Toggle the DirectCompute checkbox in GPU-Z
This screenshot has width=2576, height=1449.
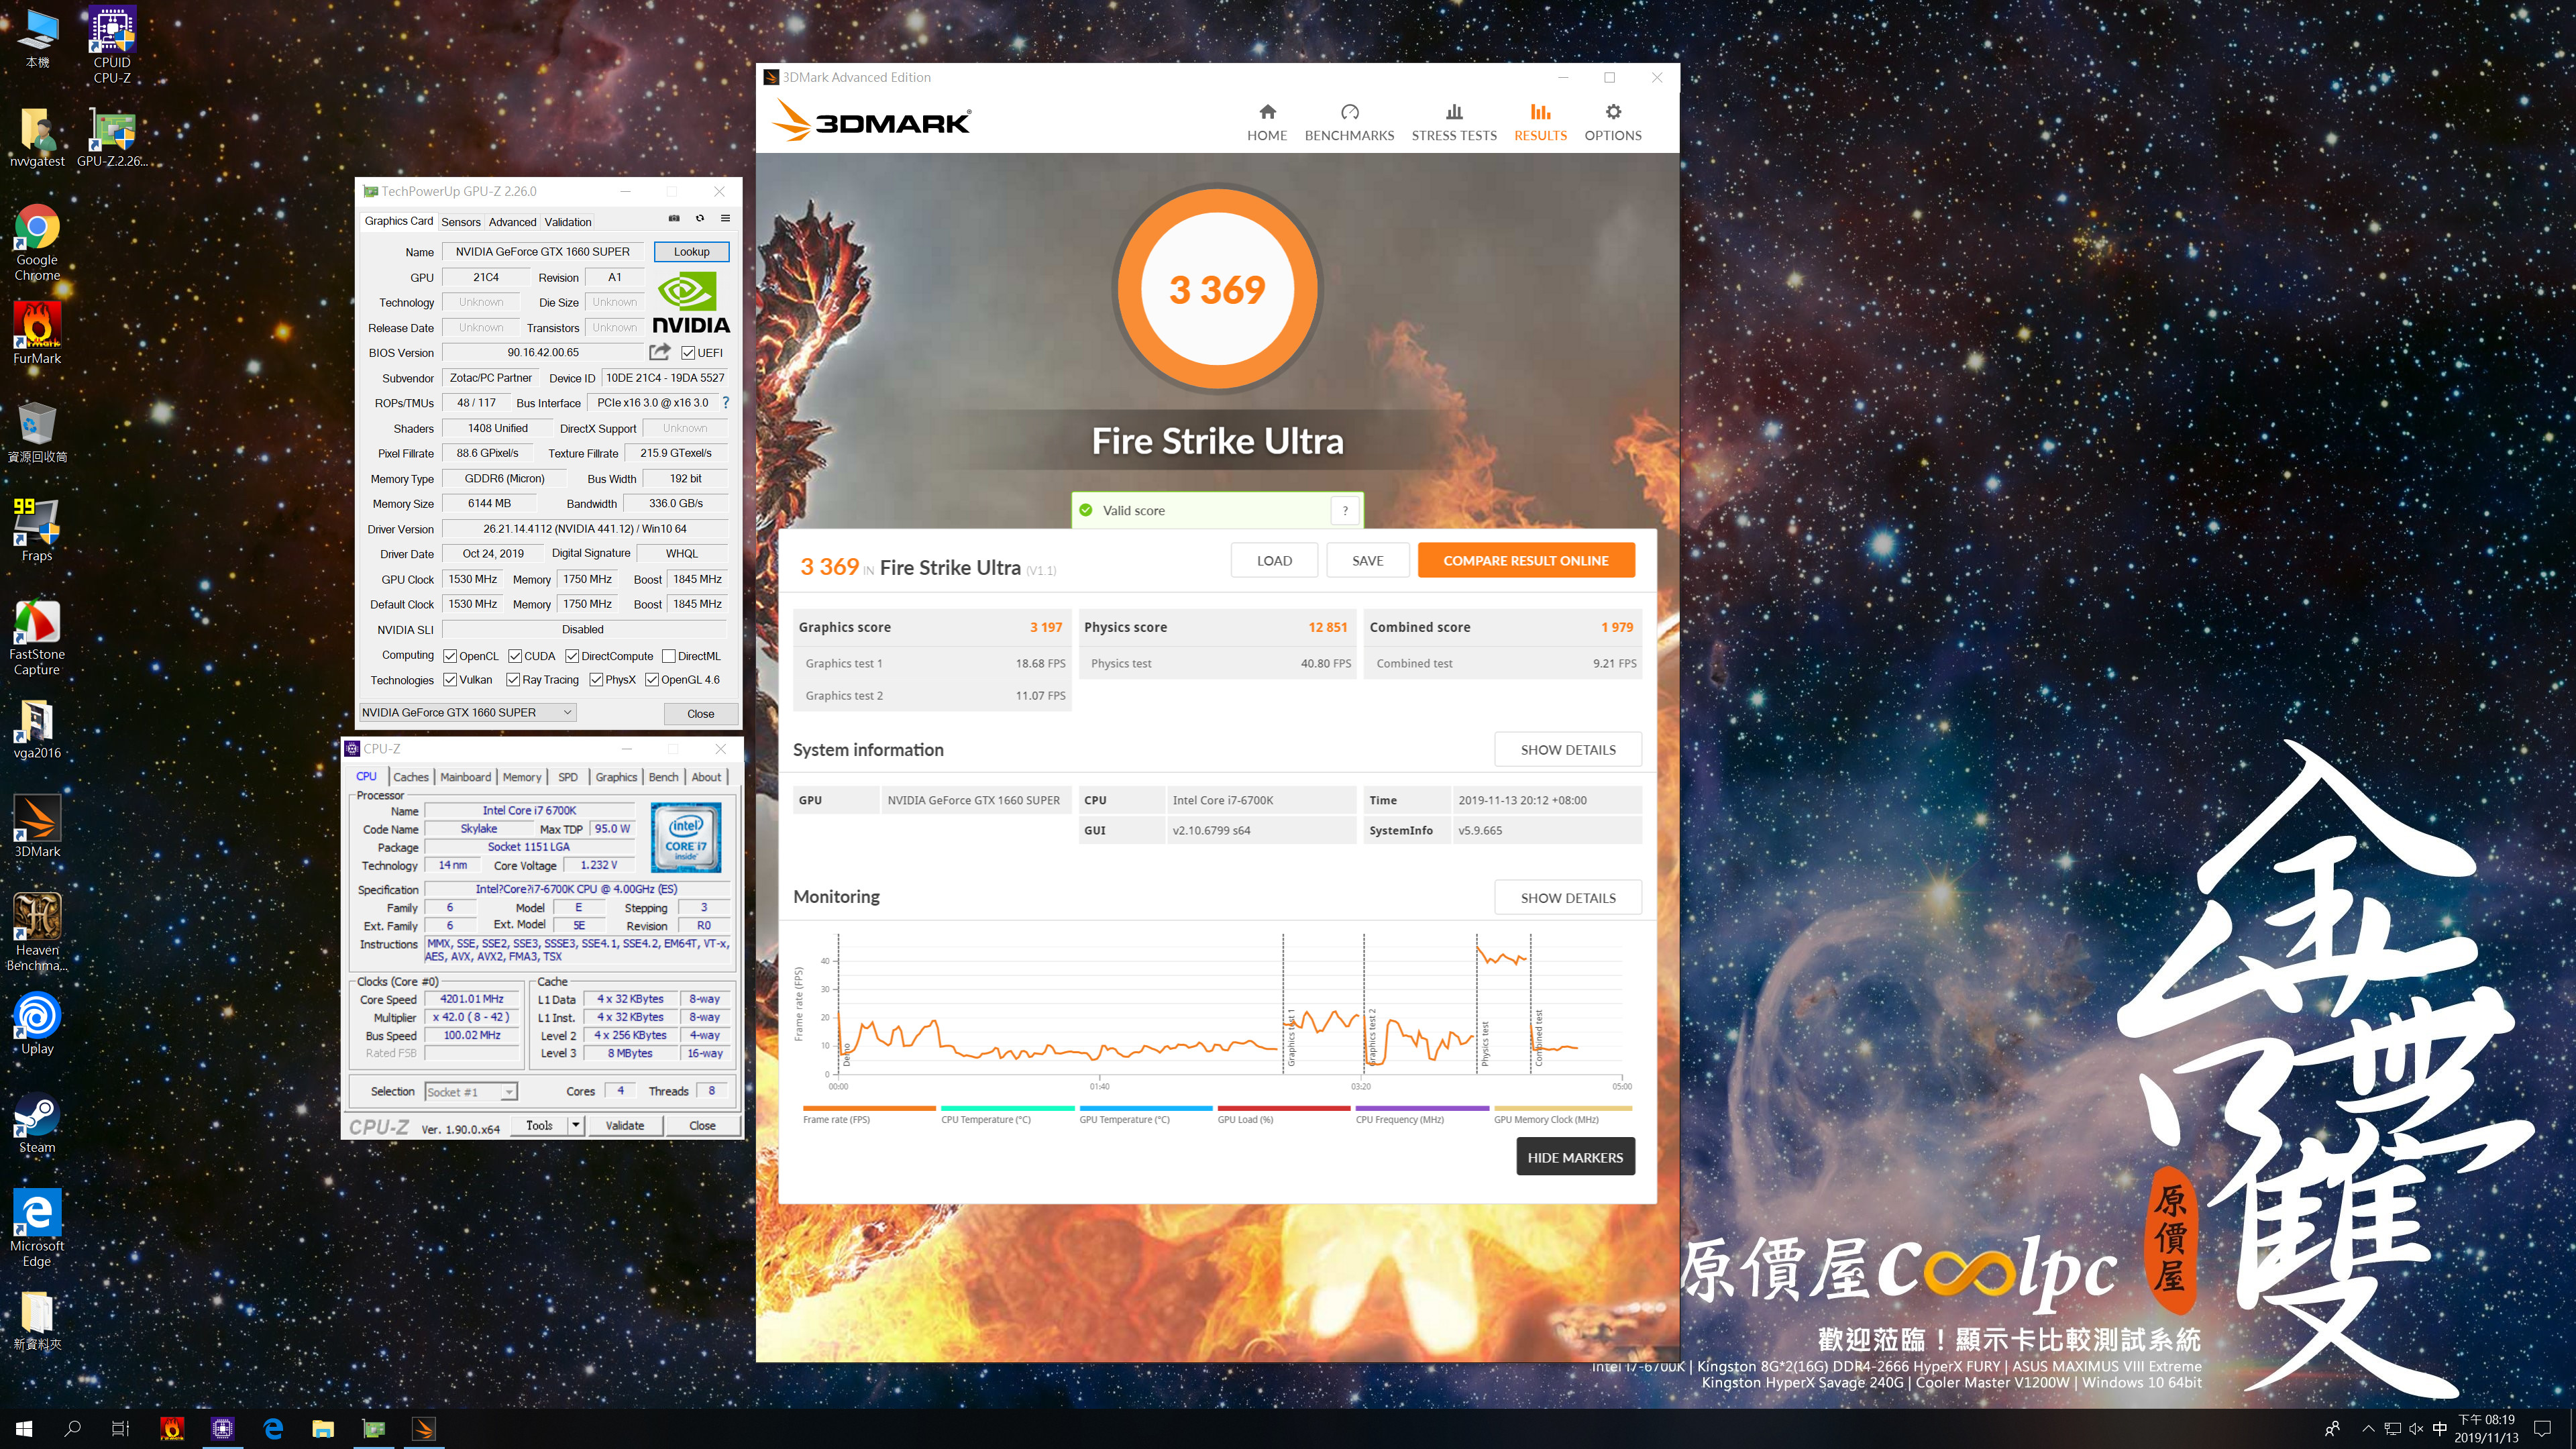pyautogui.click(x=572, y=656)
